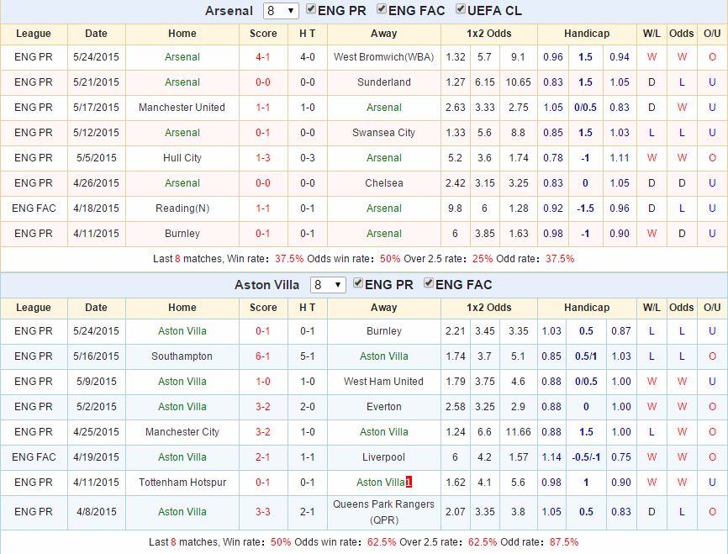Click Date header in Arsenal table
The height and width of the screenshot is (554, 728).
(96, 34)
